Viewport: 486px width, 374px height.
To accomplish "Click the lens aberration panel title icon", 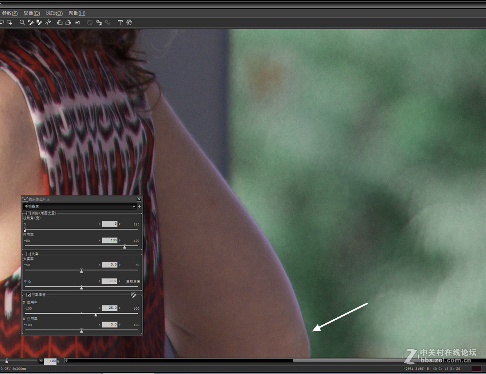I will click(25, 200).
